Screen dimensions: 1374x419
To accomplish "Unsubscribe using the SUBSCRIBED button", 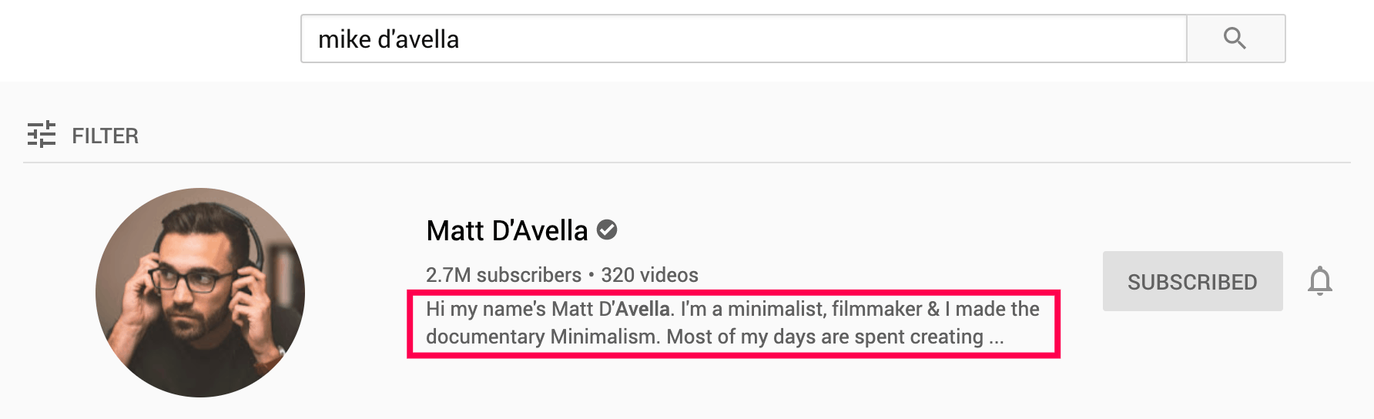I will click(1192, 281).
